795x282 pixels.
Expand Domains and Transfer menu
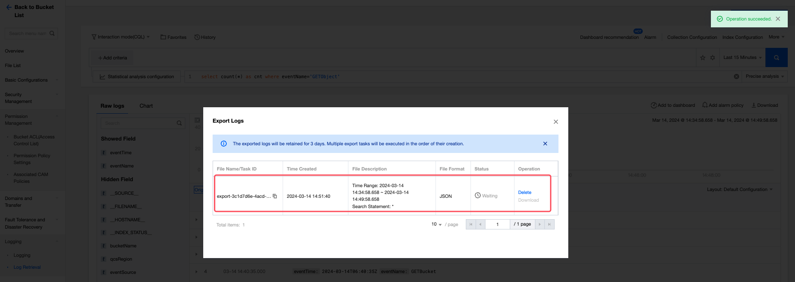pyautogui.click(x=32, y=202)
